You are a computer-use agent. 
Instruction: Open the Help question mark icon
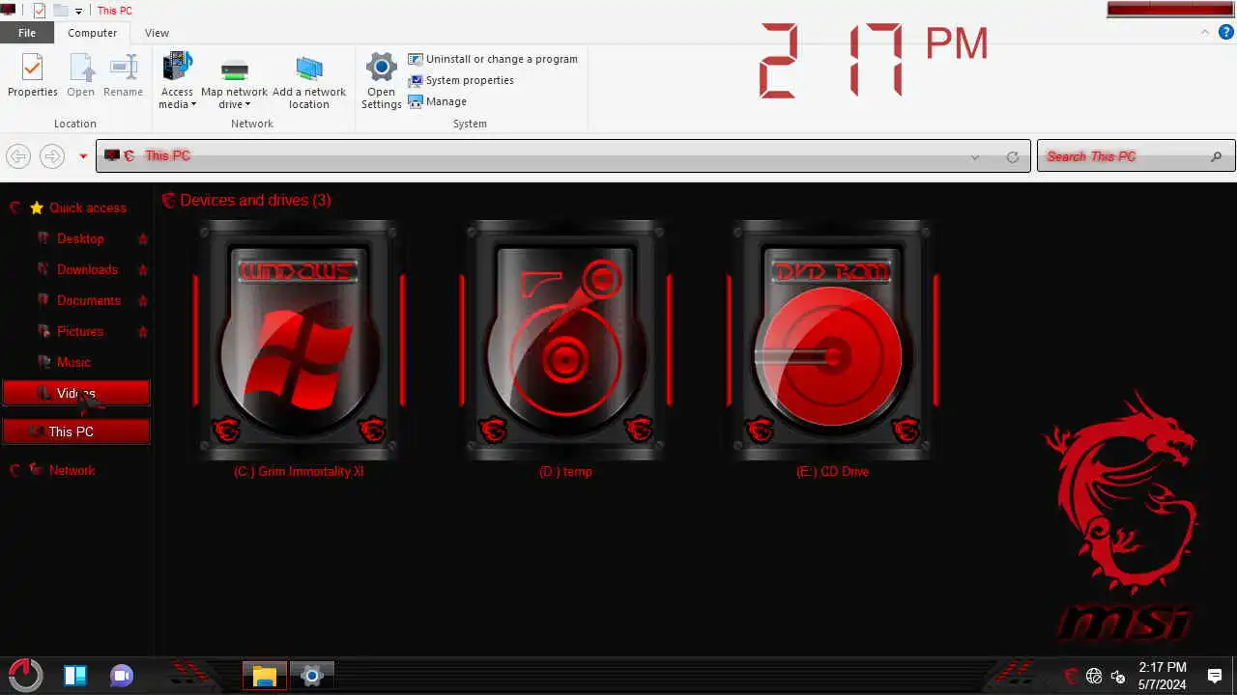(1225, 32)
